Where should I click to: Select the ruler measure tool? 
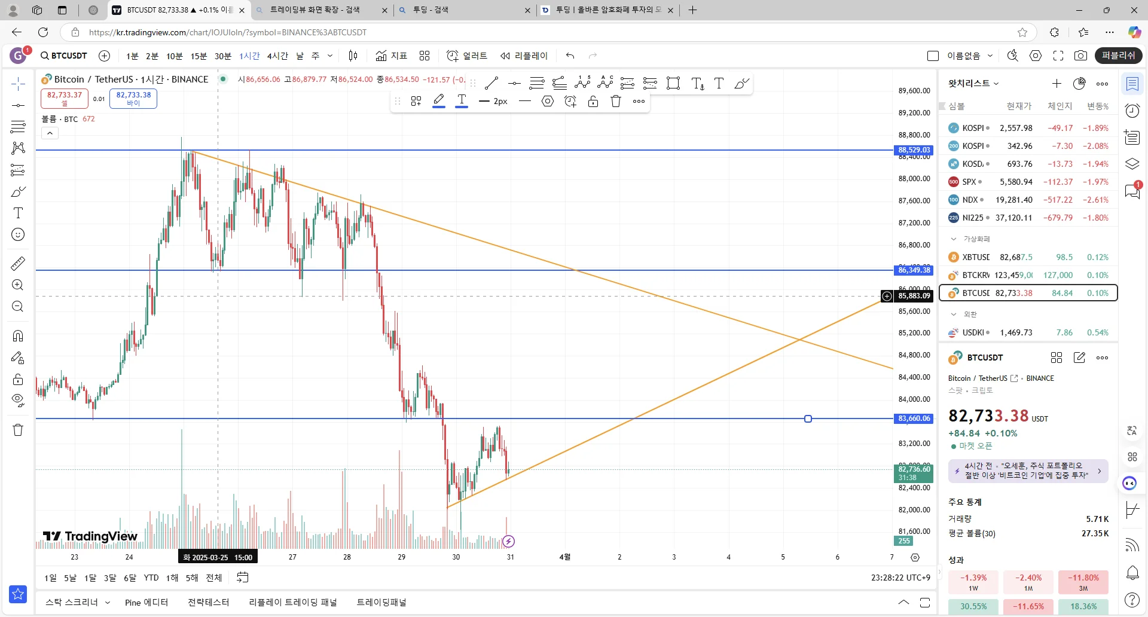coord(18,263)
